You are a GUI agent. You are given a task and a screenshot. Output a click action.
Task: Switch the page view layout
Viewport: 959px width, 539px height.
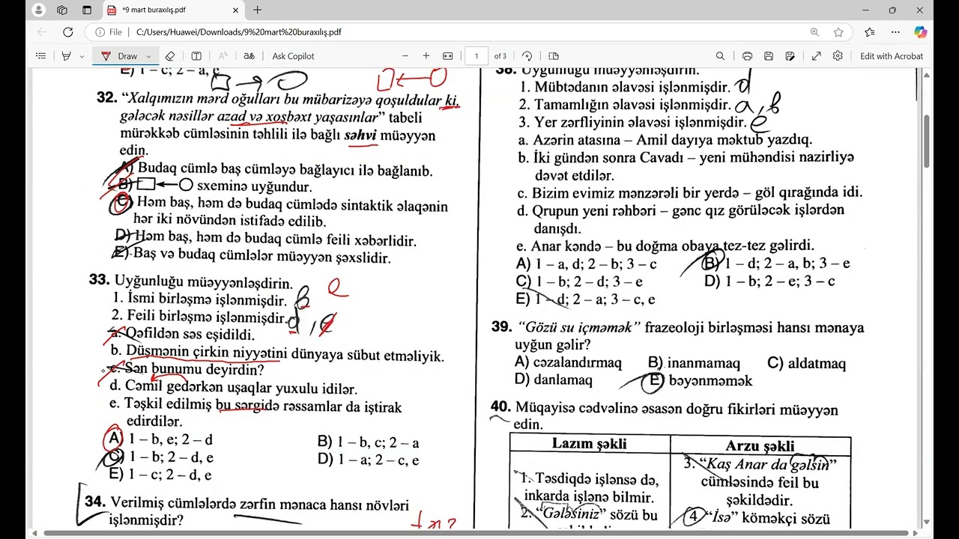[554, 56]
